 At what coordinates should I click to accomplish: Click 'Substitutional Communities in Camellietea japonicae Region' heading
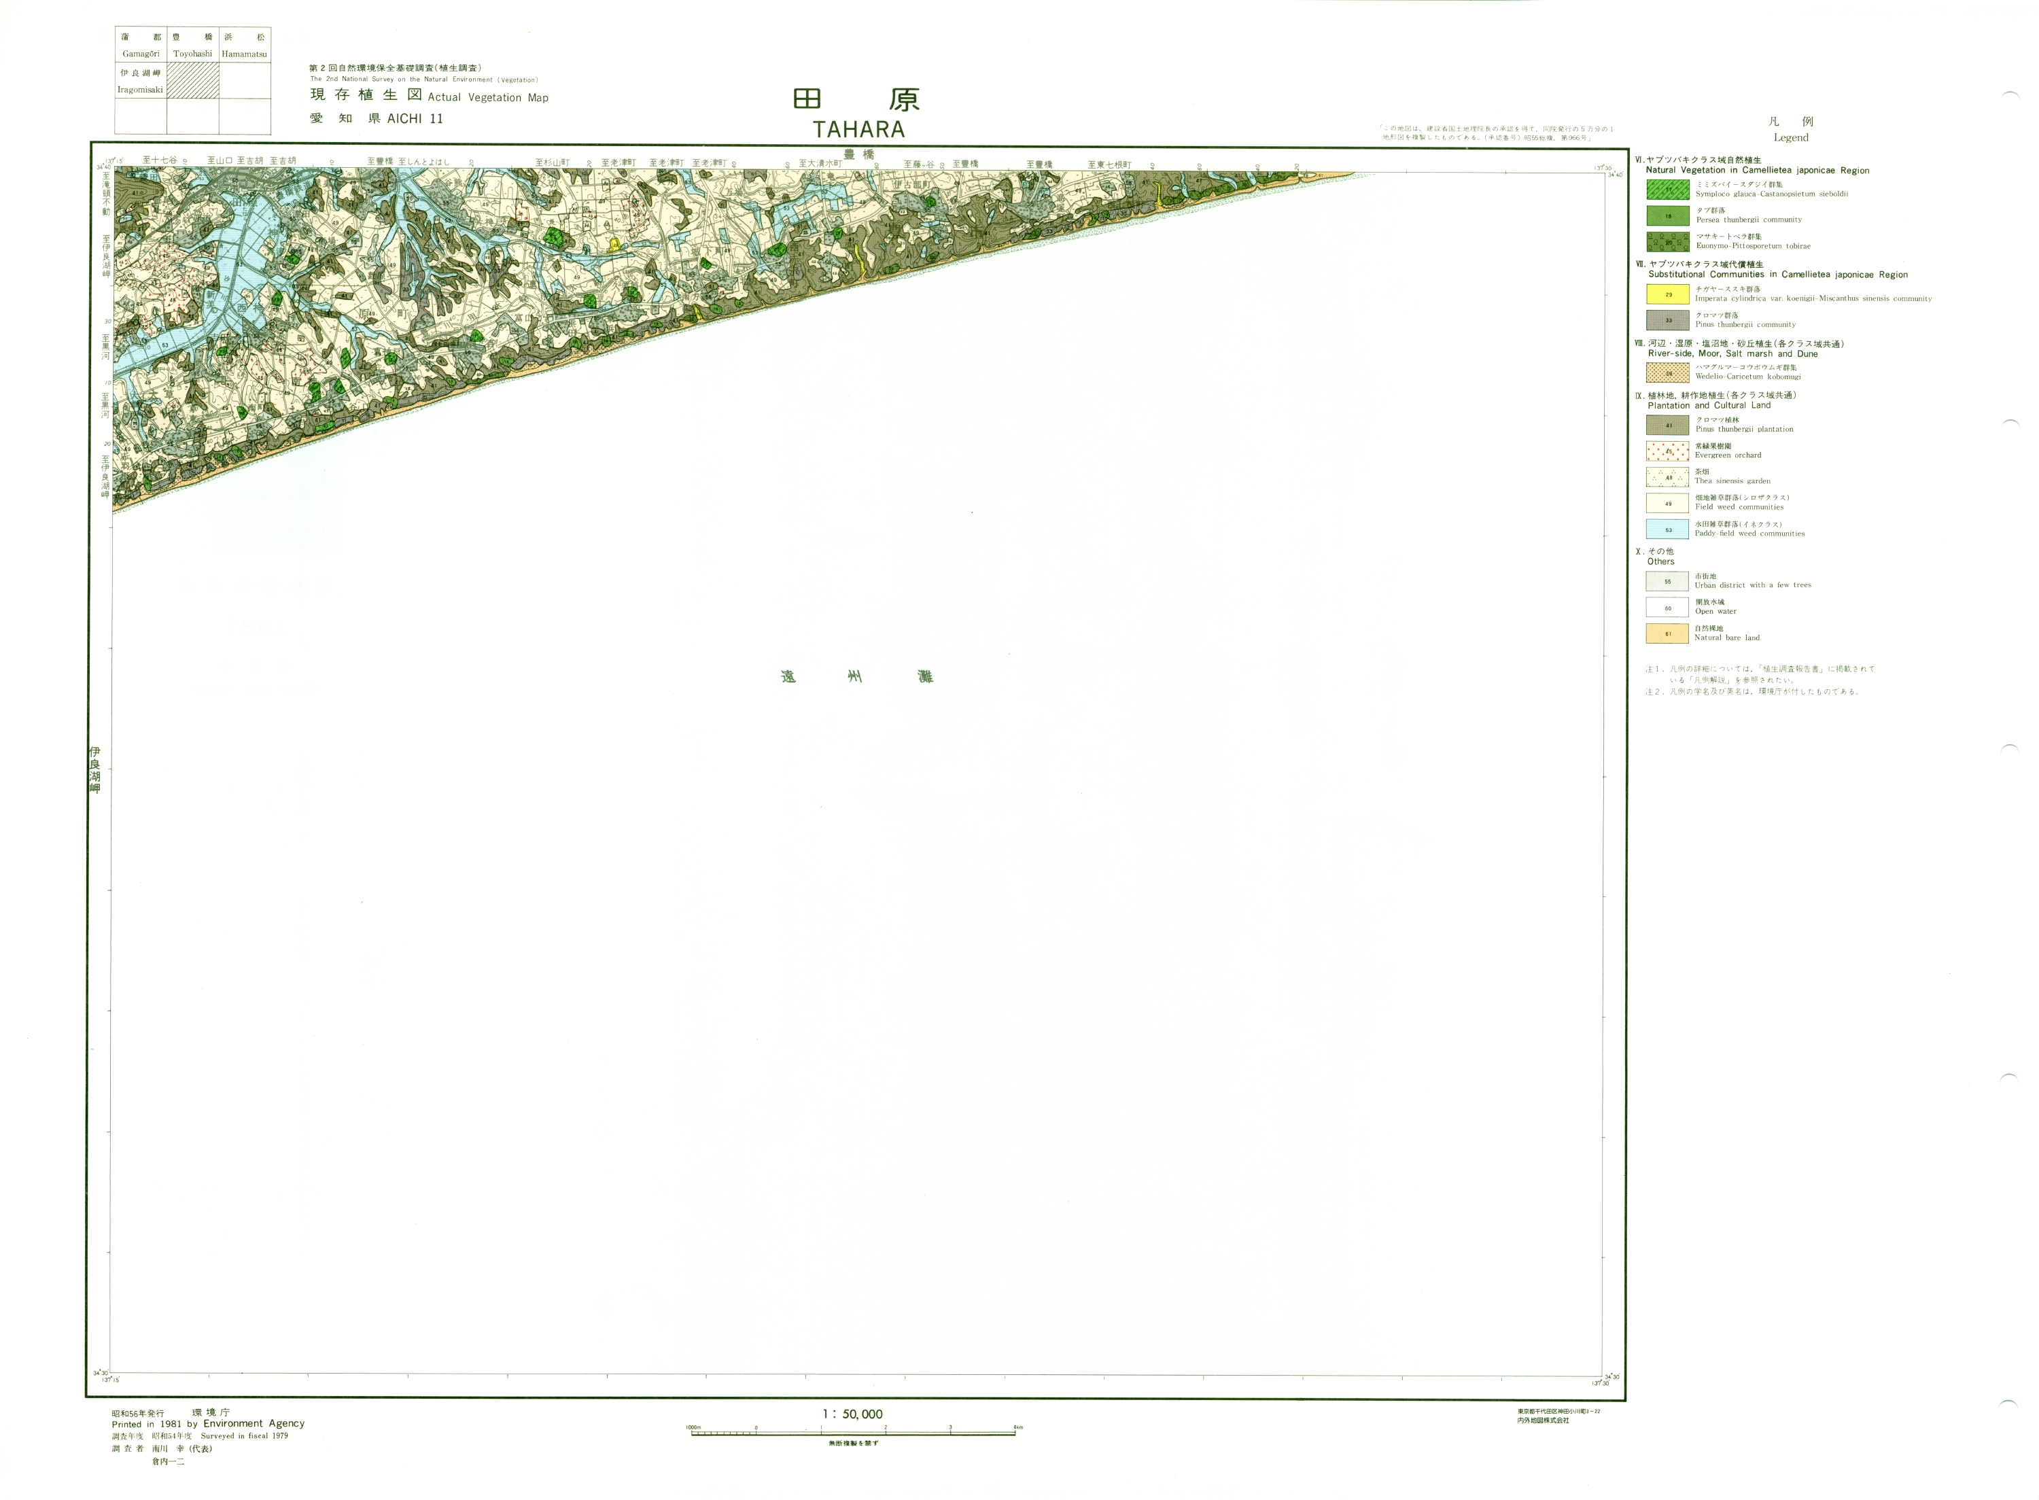(1777, 274)
